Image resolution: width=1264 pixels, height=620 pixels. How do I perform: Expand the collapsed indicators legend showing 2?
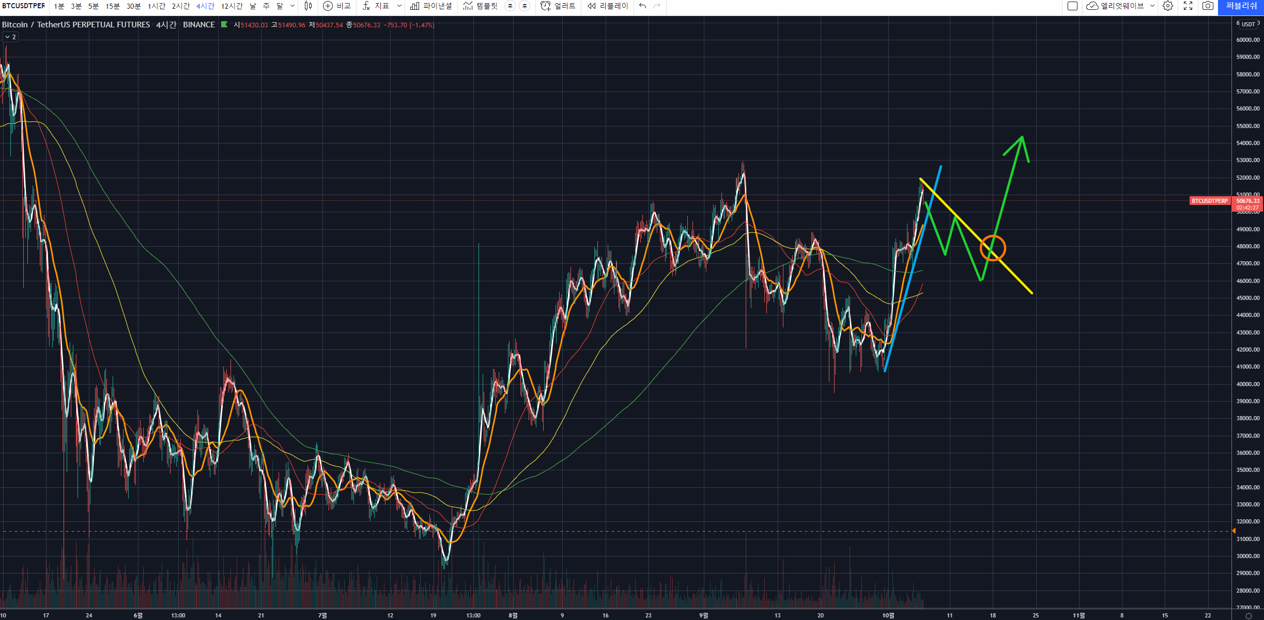pos(10,37)
